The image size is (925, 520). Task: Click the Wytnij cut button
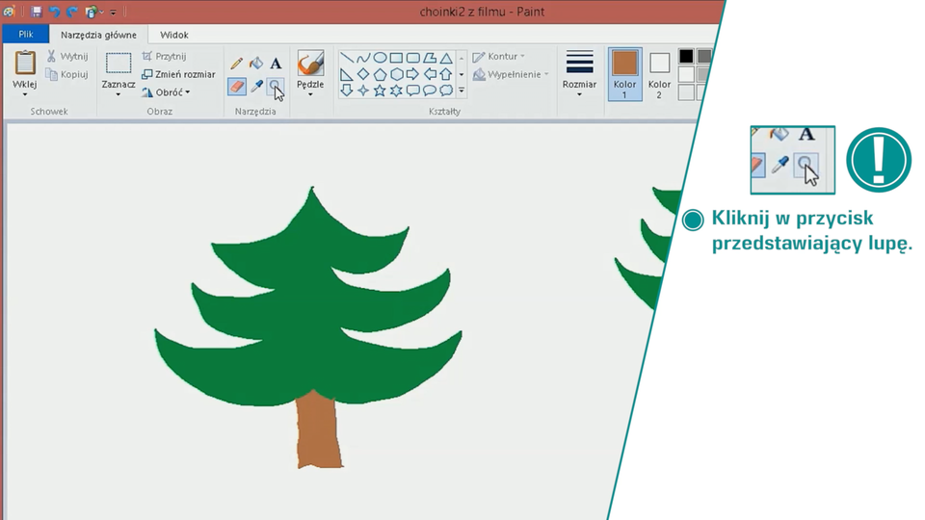[67, 56]
